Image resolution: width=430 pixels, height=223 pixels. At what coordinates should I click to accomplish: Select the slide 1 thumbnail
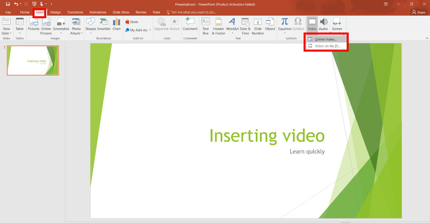click(33, 60)
